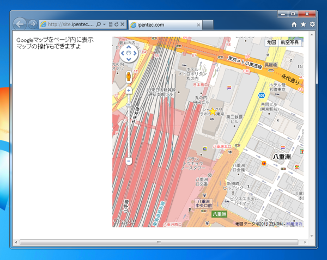Close the ipentec.com tab
The height and width of the screenshot is (260, 327).
(x=198, y=25)
